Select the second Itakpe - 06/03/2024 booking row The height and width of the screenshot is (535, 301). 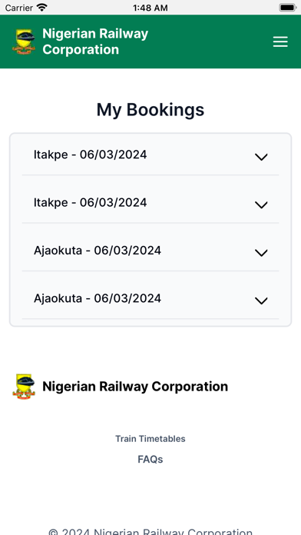(x=150, y=203)
